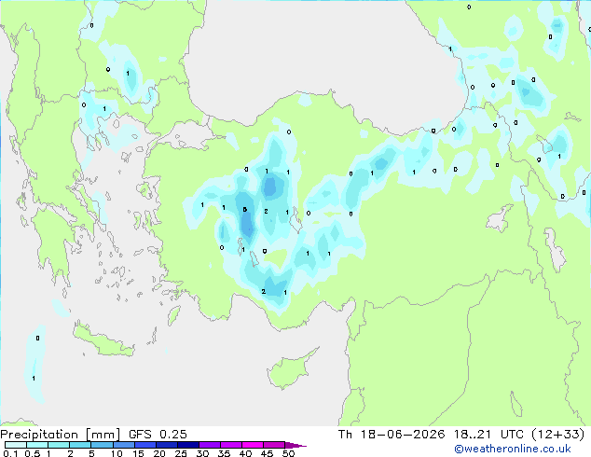
Task: Select the 25–30 mm navy legend swatch
Action: [x=188, y=445]
